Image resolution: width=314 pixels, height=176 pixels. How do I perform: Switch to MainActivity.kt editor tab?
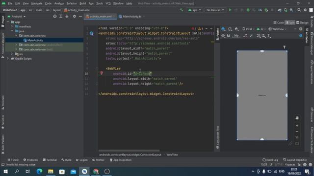132,17
